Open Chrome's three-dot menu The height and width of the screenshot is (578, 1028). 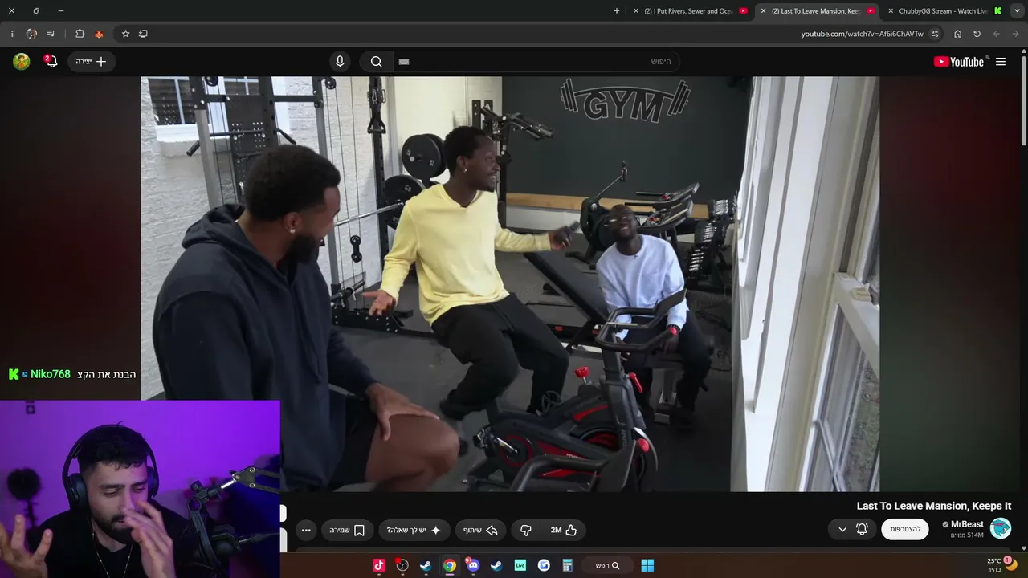point(11,34)
